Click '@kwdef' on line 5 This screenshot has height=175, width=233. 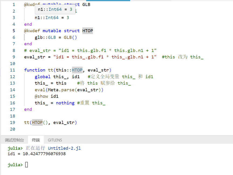click(x=32, y=31)
